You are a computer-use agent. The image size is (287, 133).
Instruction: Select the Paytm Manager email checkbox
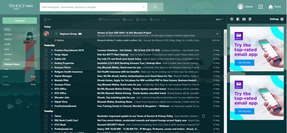point(46,76)
